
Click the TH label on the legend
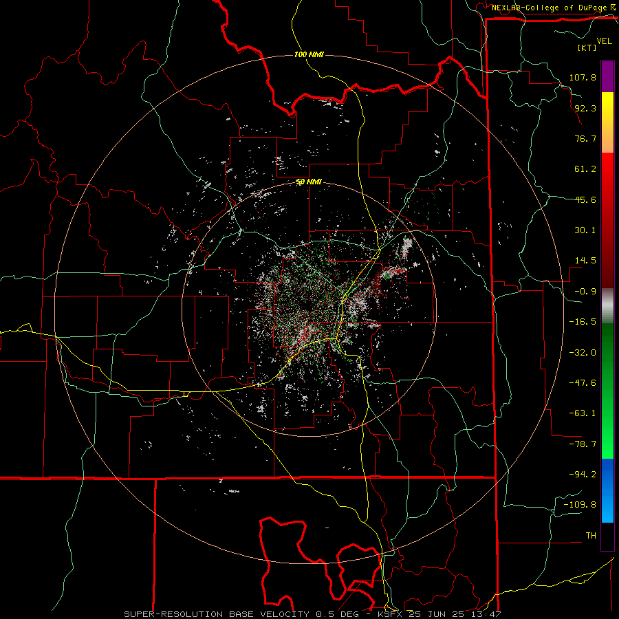tap(591, 536)
